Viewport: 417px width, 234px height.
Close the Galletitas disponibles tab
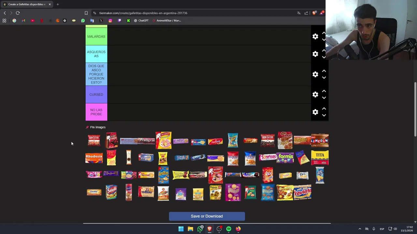(x=50, y=4)
